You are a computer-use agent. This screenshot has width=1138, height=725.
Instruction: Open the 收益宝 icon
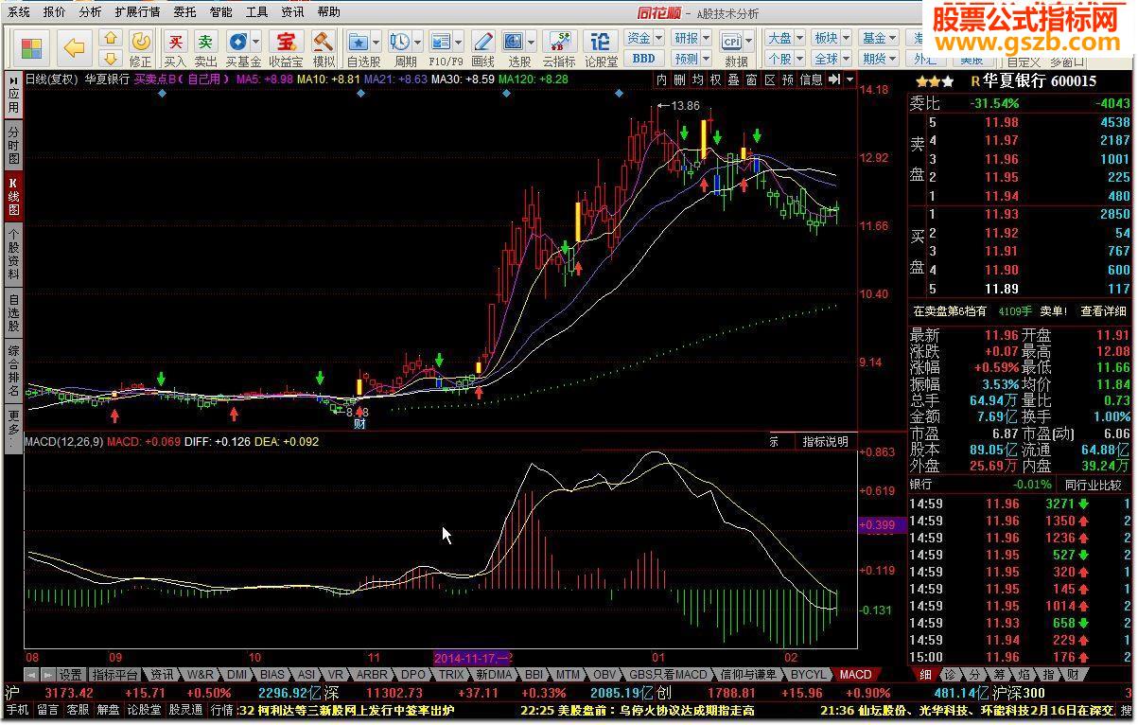[x=285, y=41]
